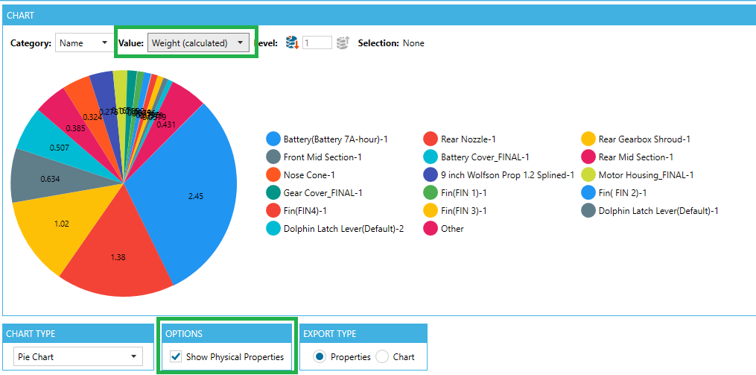Screen dimensions: 756x375
Task: Click the Nose Cone-1 legend marker
Action: coord(273,174)
